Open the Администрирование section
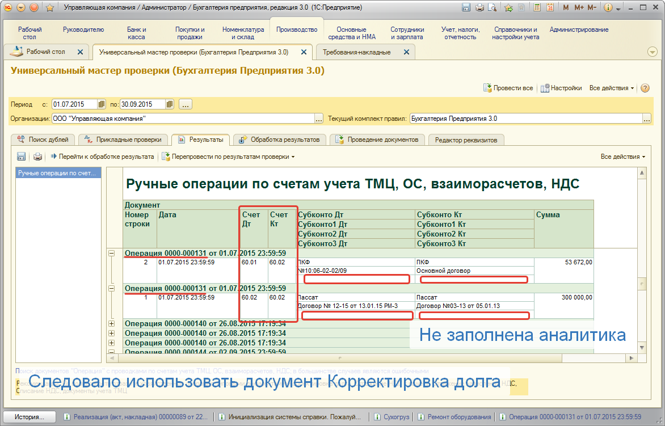The image size is (665, 426). (x=579, y=29)
